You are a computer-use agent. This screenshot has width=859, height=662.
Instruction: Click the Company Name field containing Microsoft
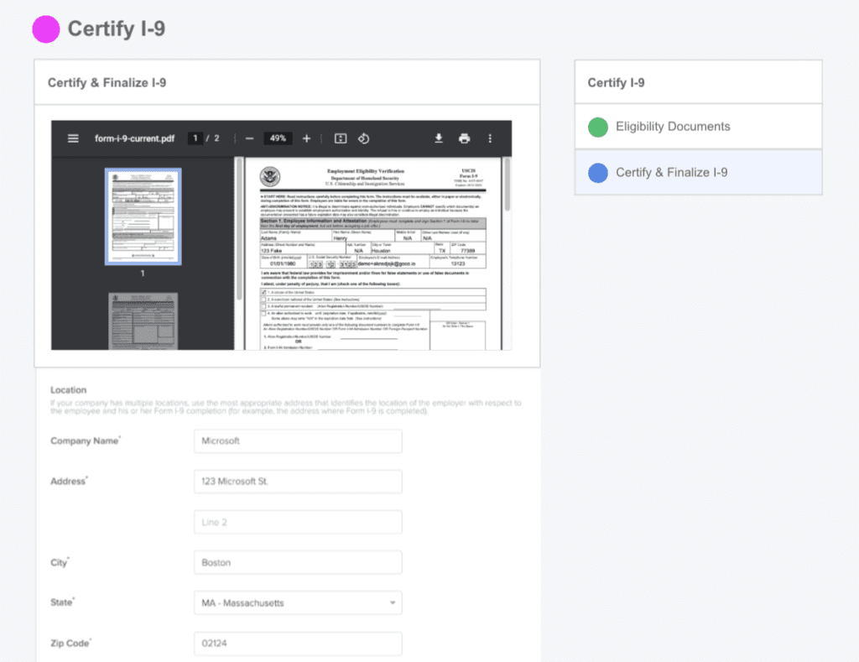[298, 441]
